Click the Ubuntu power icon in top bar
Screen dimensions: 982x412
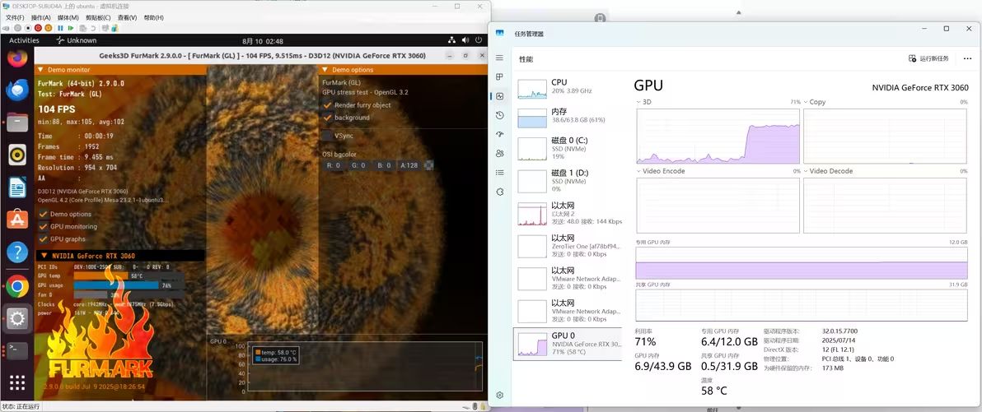point(479,40)
